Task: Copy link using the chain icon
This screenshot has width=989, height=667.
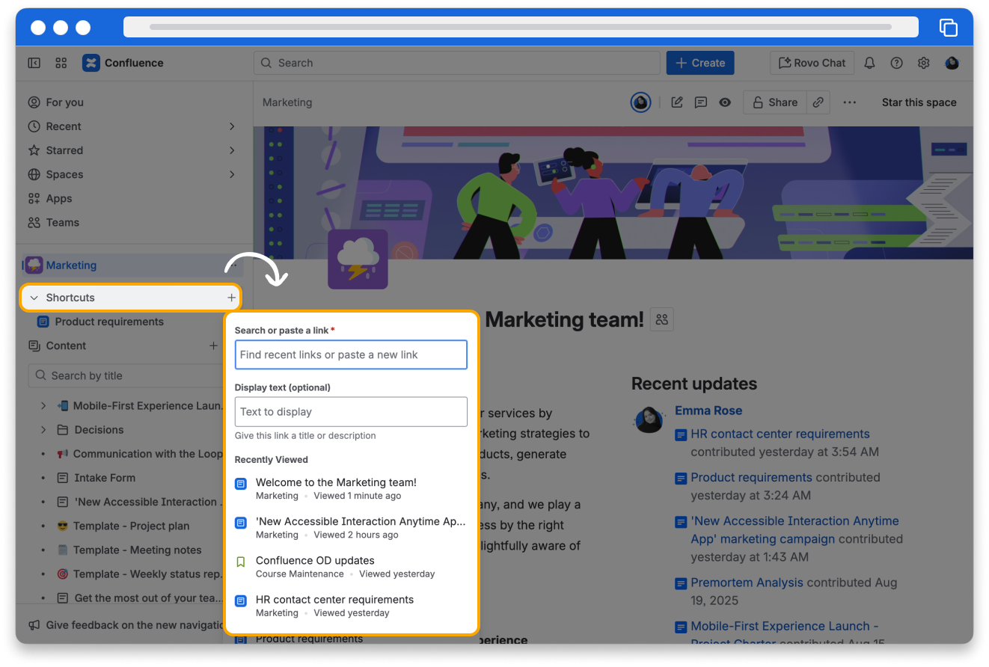Action: click(818, 102)
